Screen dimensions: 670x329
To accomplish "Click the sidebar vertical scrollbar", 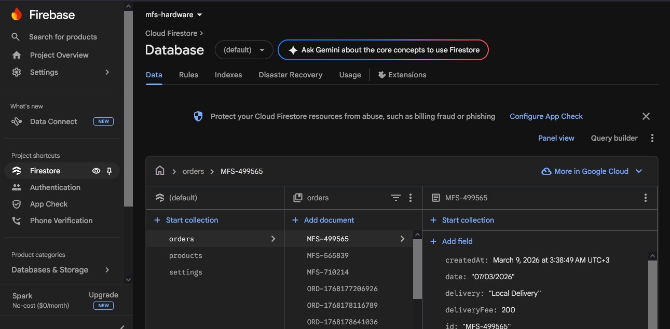I will [128, 108].
